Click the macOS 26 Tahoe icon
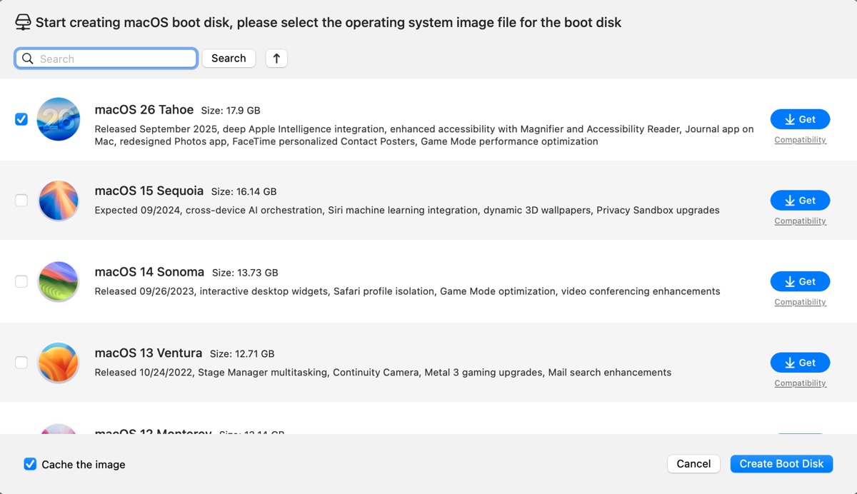 point(58,119)
